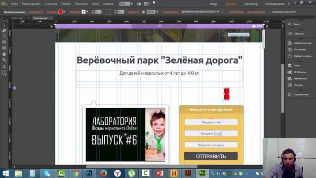Expand the Опубликовать dropdown arrow
Viewport: 316px width, 178px height.
(x=288, y=4)
